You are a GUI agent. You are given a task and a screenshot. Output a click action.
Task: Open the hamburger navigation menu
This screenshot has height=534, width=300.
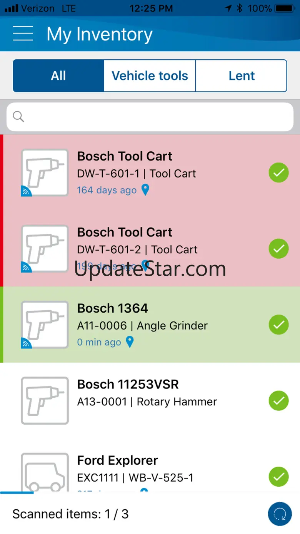pyautogui.click(x=23, y=33)
